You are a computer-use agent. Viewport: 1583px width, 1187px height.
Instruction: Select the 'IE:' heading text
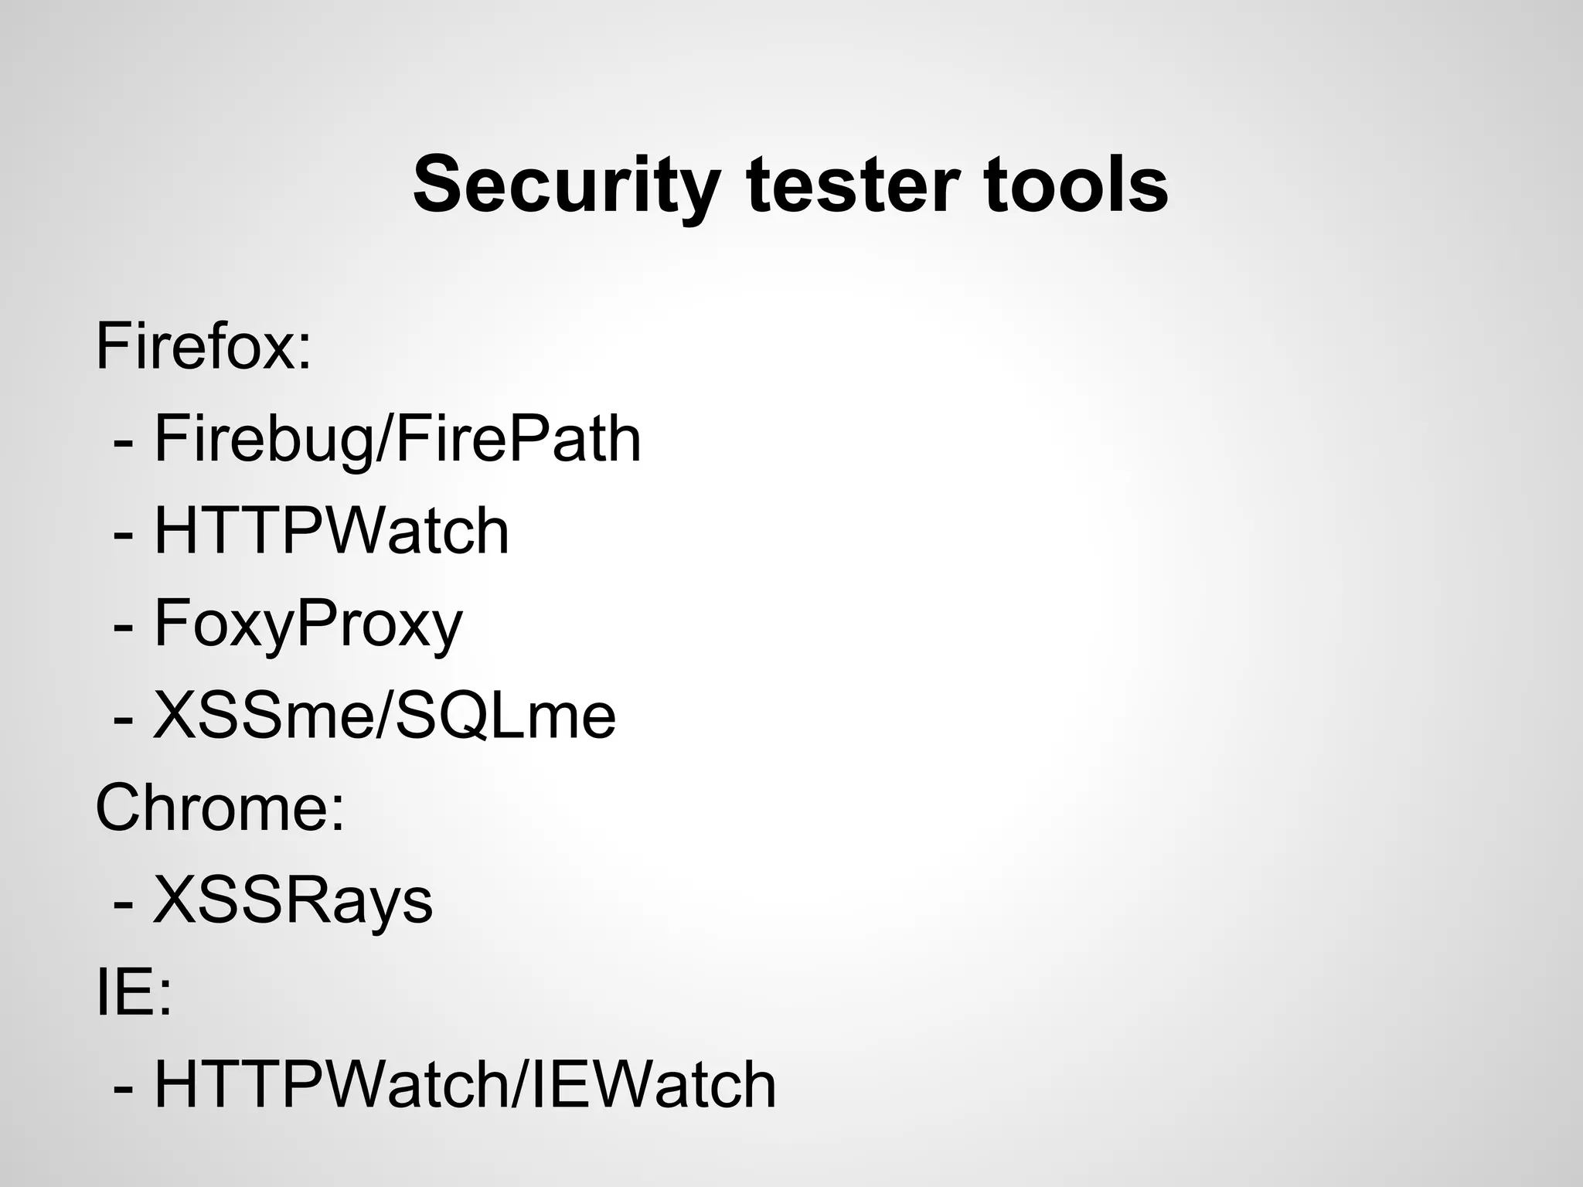pyautogui.click(x=134, y=992)
